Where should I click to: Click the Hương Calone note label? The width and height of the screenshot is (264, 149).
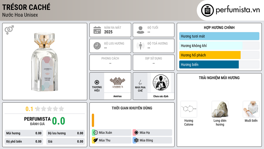coord(189,122)
